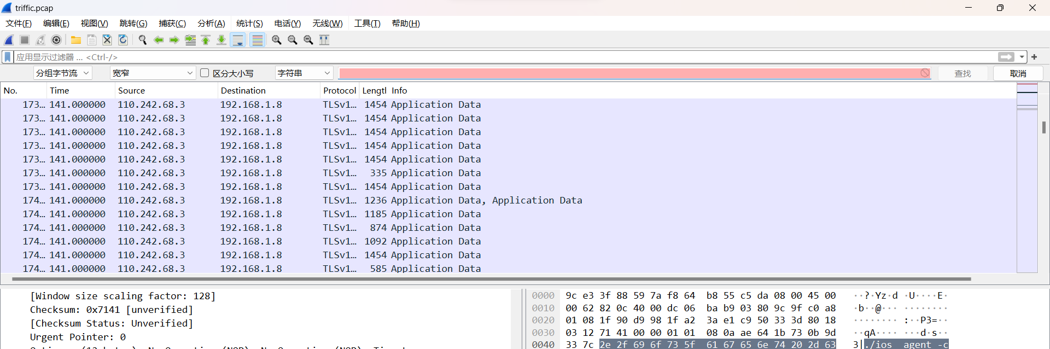Select the packet with length 1236

pyautogui.click(x=507, y=200)
